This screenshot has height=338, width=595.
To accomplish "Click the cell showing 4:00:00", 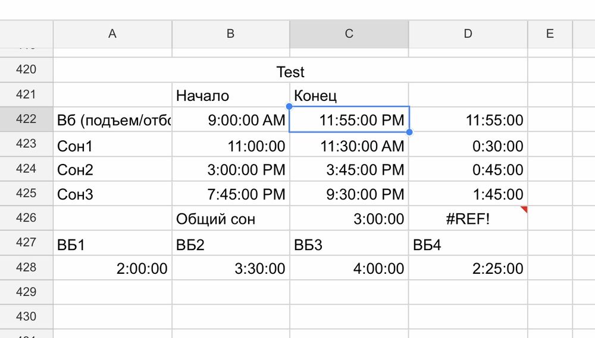I will click(349, 269).
